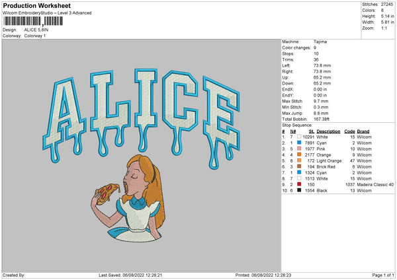
Task: Select the code '1037' in stop 9
Action: (x=350, y=184)
